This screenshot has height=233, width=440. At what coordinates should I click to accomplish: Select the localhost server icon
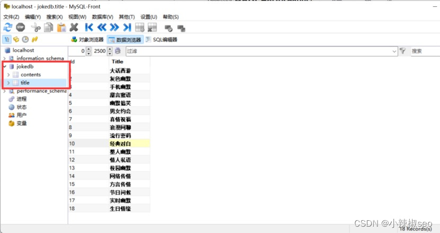click(7, 50)
